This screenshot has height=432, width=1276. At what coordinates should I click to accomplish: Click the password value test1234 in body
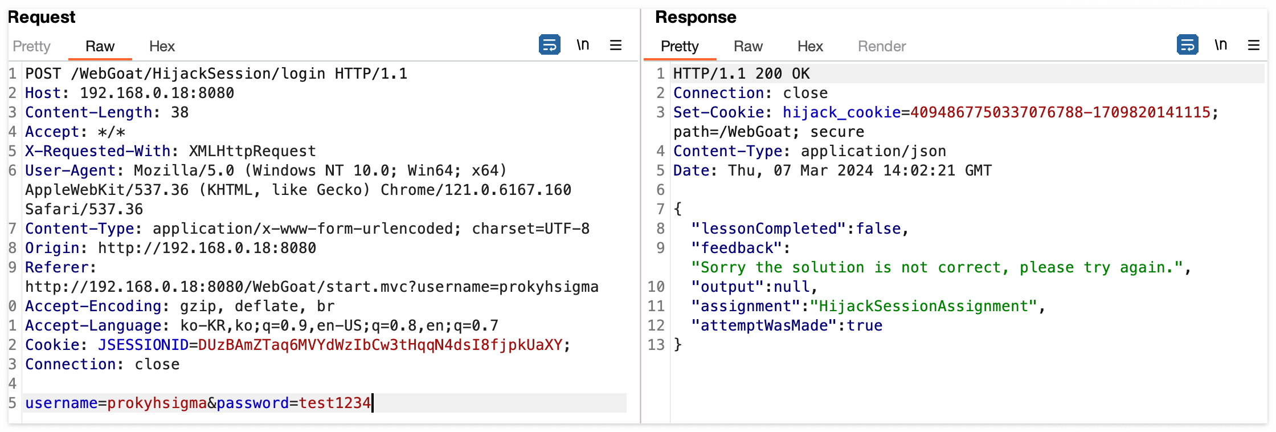tap(335, 403)
